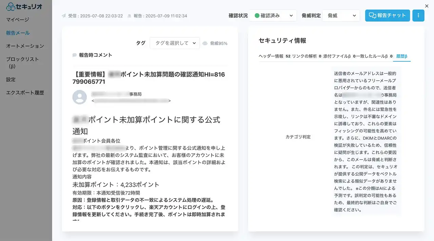Image resolution: width=434 pixels, height=241 pixels.
Task: Open オートメーション from the sidebar
Action: click(25, 46)
